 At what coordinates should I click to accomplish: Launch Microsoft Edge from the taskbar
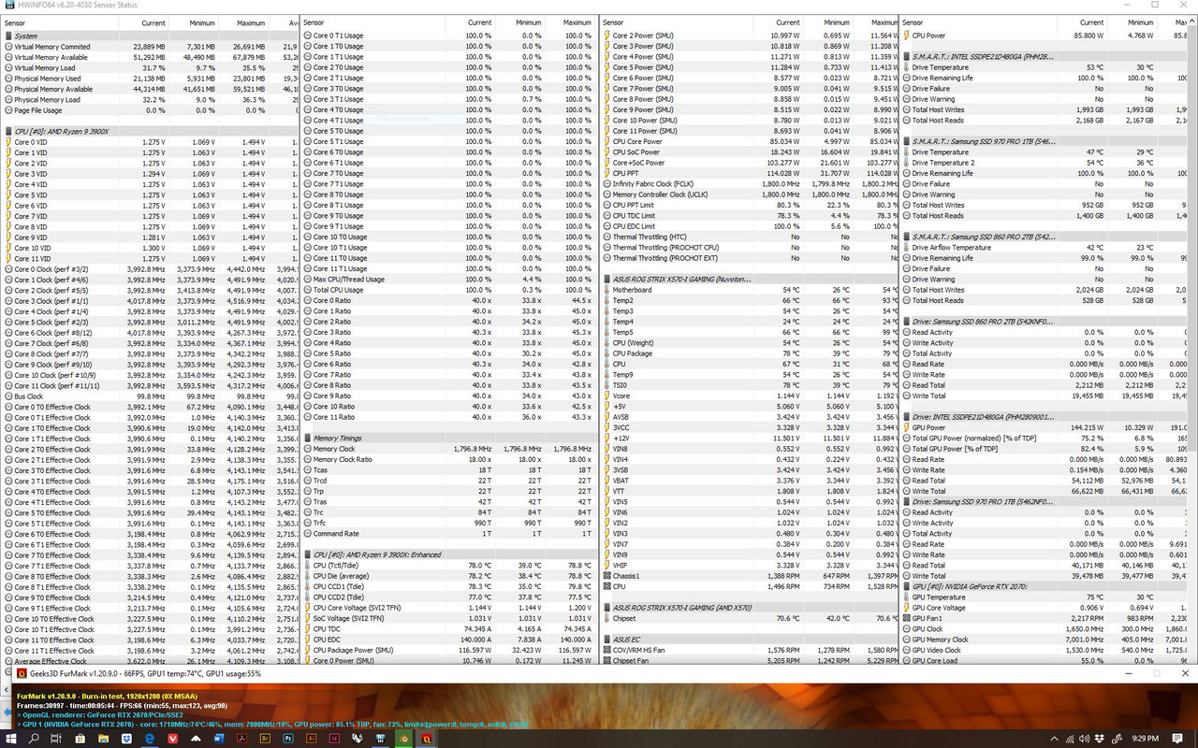coord(150,739)
